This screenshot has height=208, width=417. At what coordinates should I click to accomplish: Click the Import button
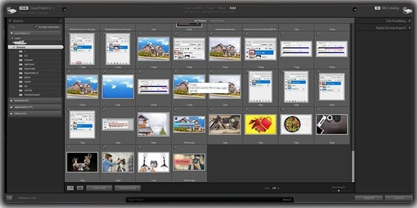pyautogui.click(x=369, y=198)
